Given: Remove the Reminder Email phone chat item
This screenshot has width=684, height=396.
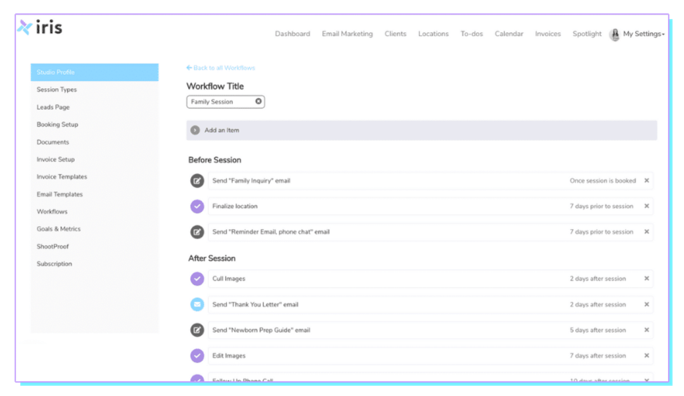Looking at the screenshot, I should [x=647, y=232].
